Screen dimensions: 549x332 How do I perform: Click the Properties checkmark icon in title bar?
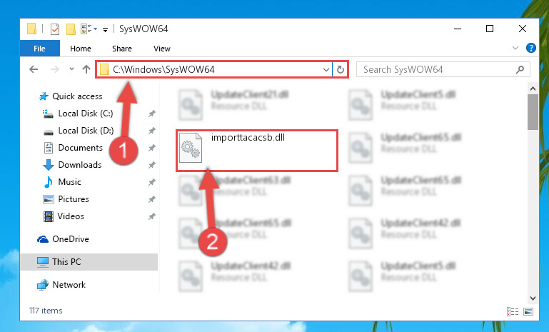55,29
